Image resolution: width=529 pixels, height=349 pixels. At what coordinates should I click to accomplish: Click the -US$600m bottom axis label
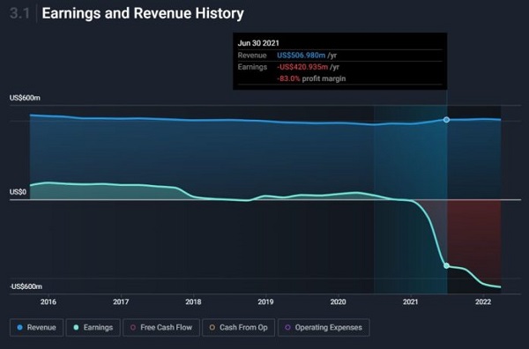tap(26, 286)
